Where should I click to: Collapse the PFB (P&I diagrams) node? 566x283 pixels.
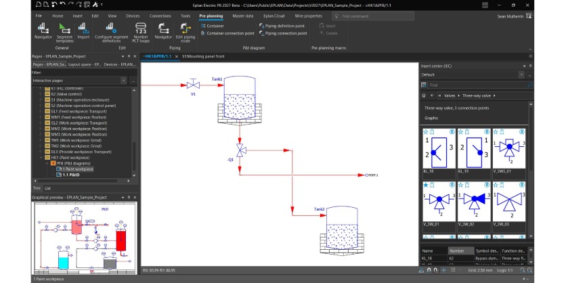(47, 163)
